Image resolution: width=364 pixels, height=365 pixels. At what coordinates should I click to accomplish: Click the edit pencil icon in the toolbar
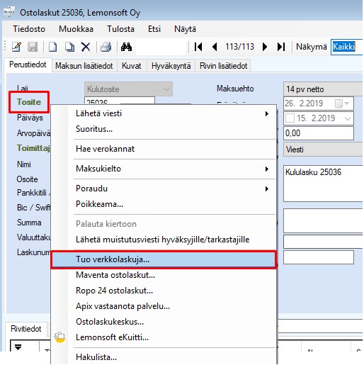point(16,47)
